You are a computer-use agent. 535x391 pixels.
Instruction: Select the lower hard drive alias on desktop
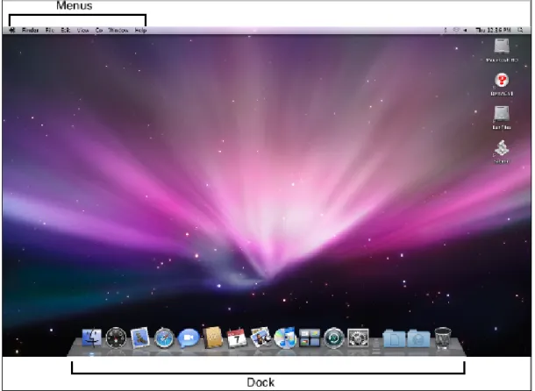coord(502,114)
